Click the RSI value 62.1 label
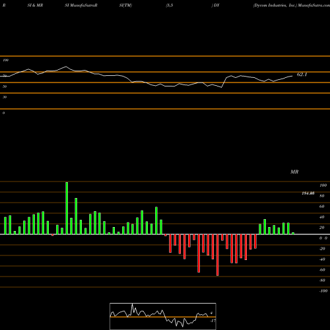 [x=302, y=75]
